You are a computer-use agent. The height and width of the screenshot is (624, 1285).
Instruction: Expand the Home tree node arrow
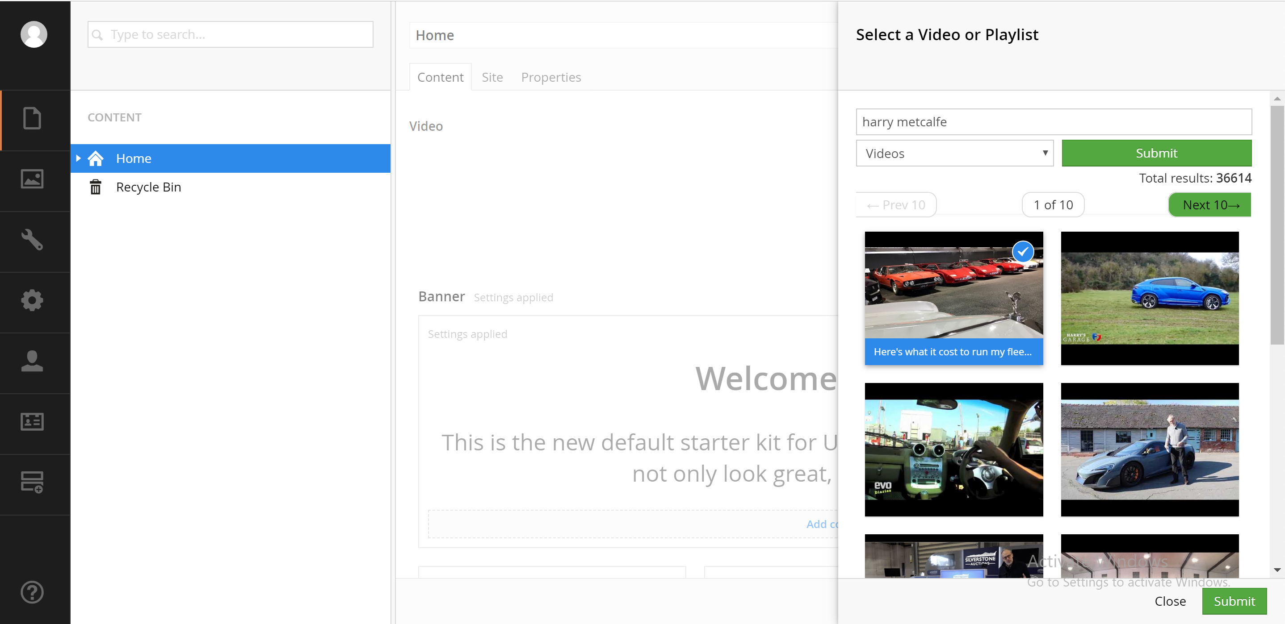coord(78,158)
